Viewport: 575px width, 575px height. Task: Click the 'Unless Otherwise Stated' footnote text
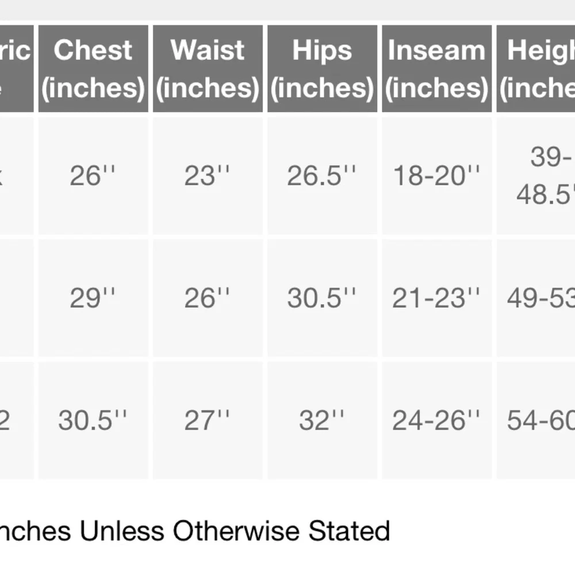coord(235,531)
